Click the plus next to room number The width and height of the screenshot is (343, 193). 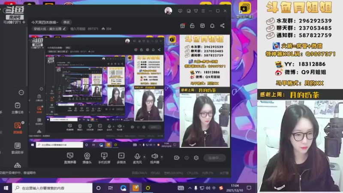pyautogui.click(x=24, y=22)
